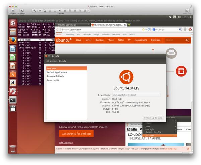Click the All Settings button in Details
The width and height of the screenshot is (201, 165).
coord(52,61)
